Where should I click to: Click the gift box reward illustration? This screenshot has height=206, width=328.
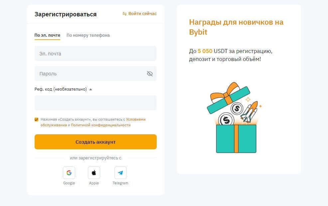(235, 118)
